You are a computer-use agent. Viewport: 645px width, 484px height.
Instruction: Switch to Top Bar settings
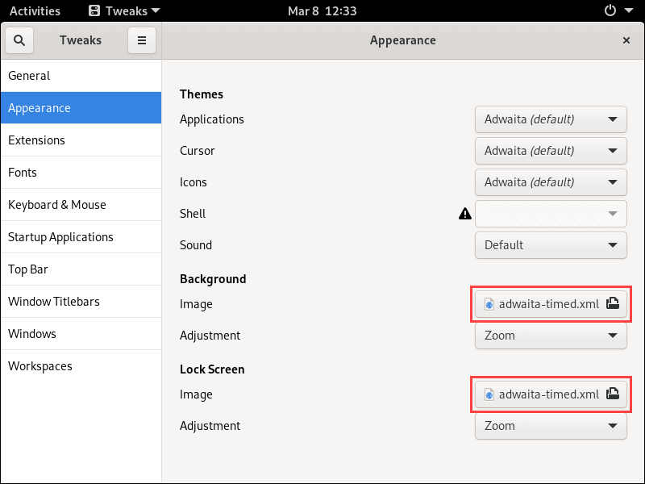81,269
